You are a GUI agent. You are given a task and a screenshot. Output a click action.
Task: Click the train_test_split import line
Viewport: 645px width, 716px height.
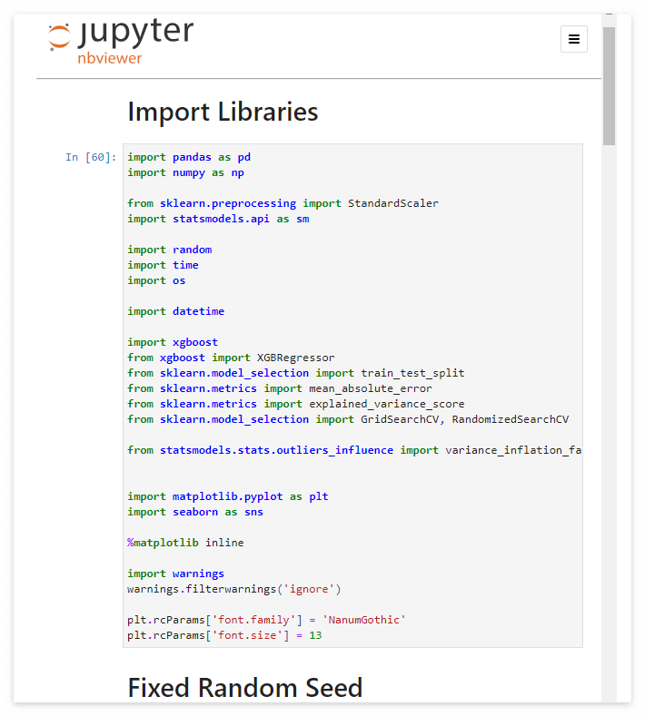(x=296, y=373)
